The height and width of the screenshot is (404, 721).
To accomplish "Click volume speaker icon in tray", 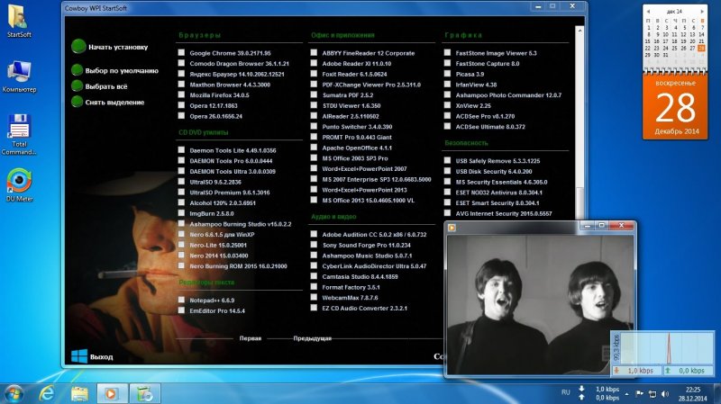I will pos(665,394).
